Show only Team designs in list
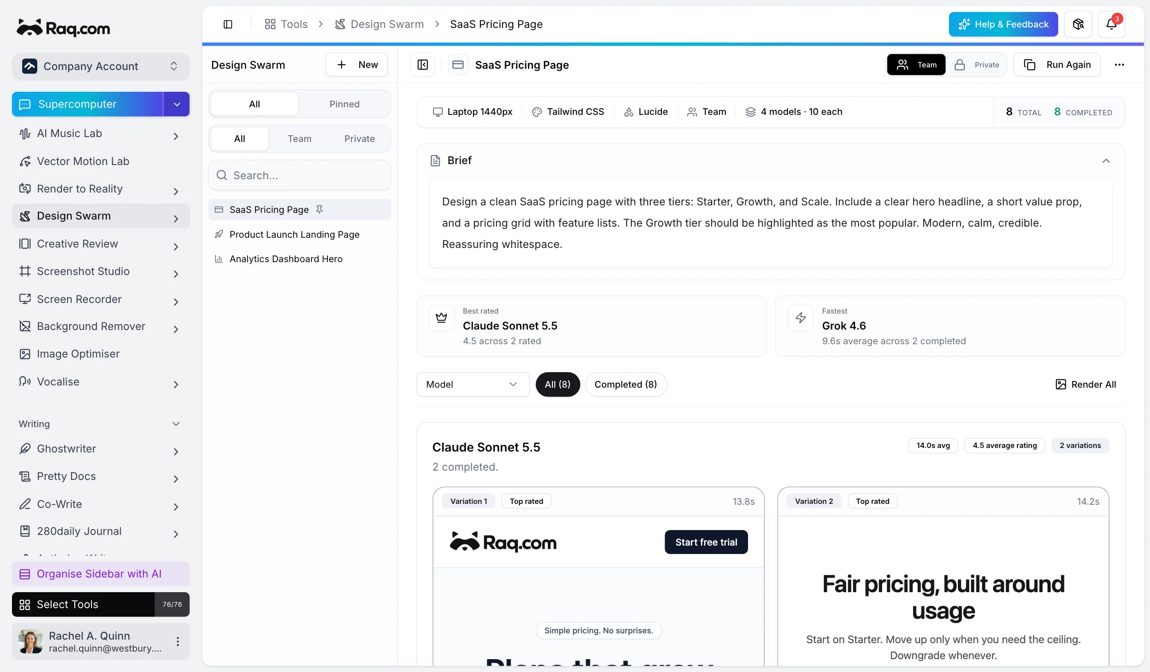1150x672 pixels. (299, 139)
